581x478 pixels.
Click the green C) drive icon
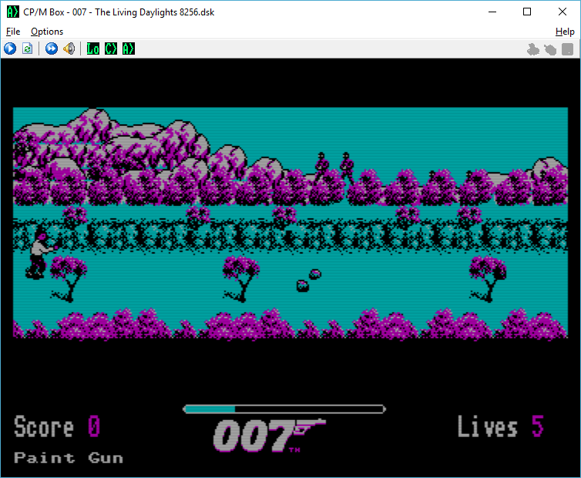[x=111, y=48]
